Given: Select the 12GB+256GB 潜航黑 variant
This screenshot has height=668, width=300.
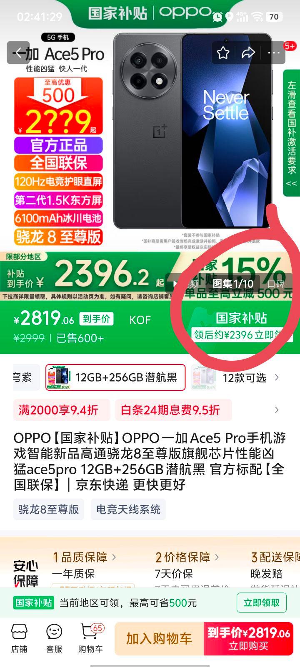Looking at the screenshot, I should (115, 377).
